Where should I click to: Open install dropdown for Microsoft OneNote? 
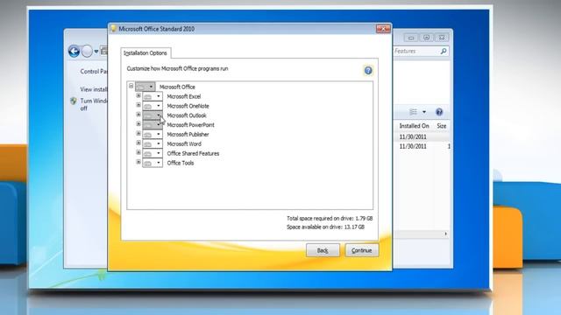[x=153, y=106]
